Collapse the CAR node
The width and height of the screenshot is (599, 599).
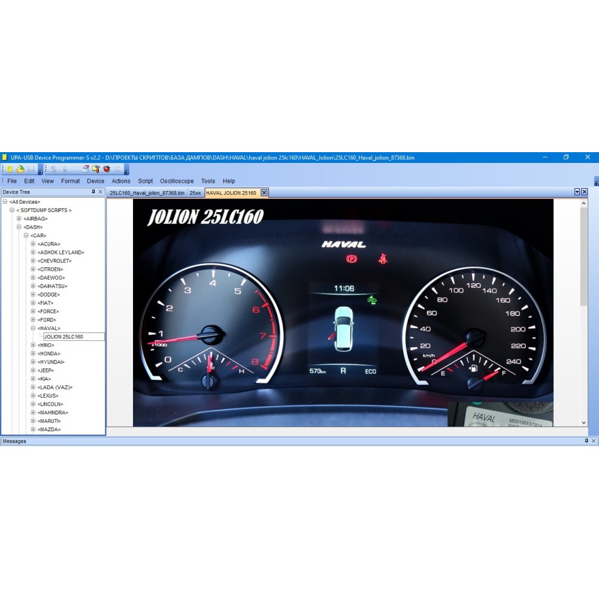tap(26, 235)
